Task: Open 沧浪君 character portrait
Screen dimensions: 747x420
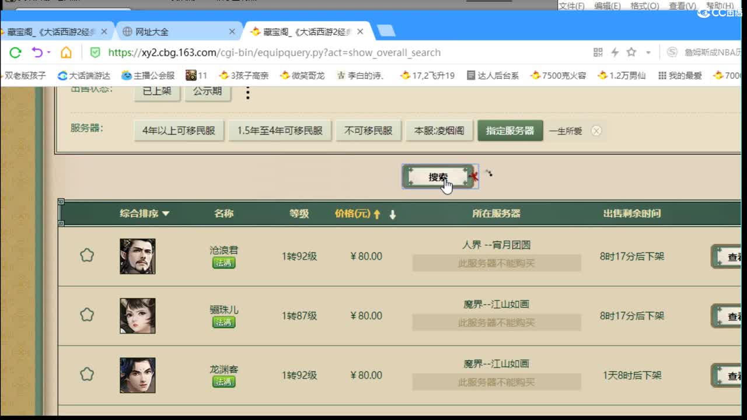Action: (x=138, y=256)
